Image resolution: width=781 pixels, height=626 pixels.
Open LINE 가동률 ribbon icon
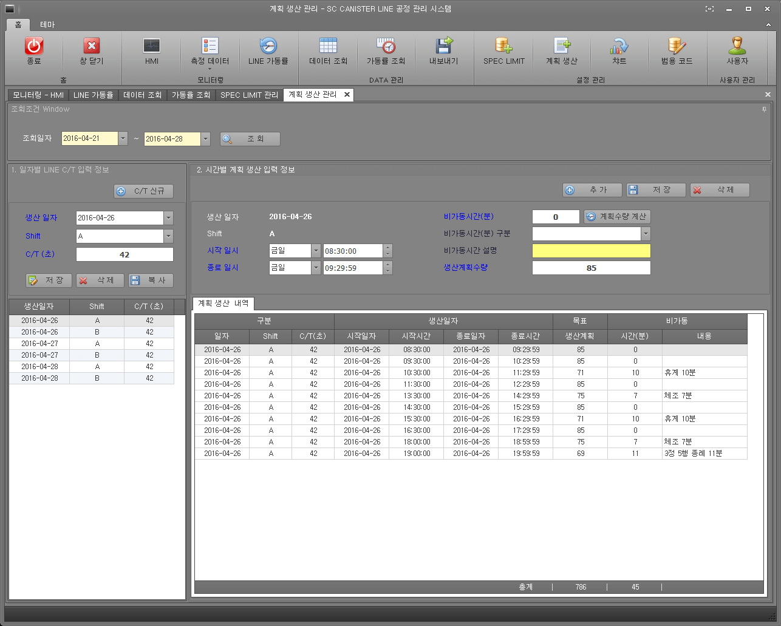click(268, 47)
